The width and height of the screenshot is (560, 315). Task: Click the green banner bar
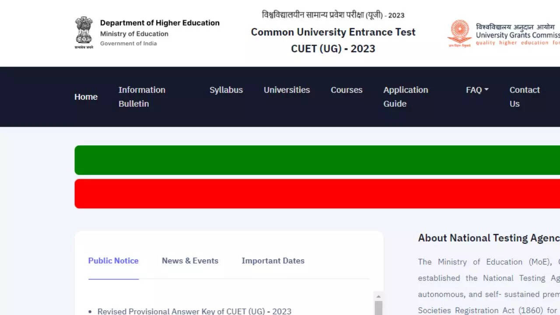(x=317, y=160)
